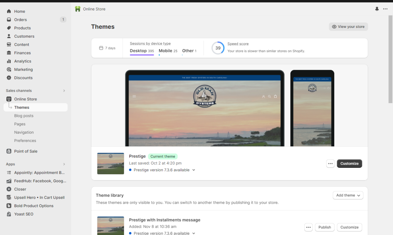Open the Add theme dropdown

coord(348,195)
